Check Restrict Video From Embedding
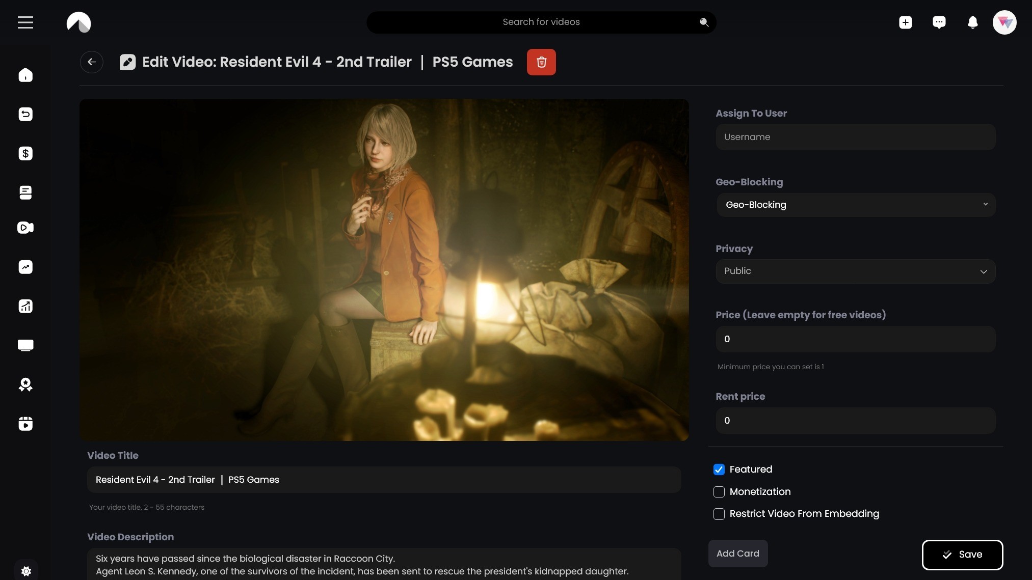1032x580 pixels. click(x=719, y=514)
